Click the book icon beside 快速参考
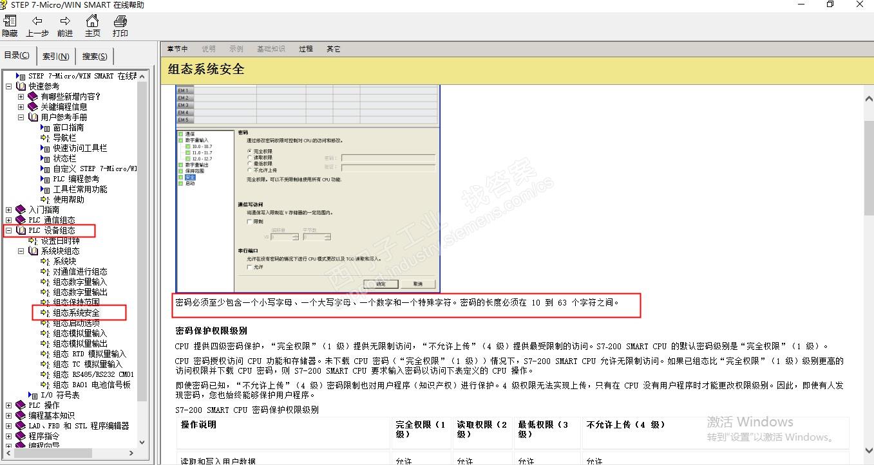Viewport: 874px width, 465px height. pyautogui.click(x=21, y=86)
